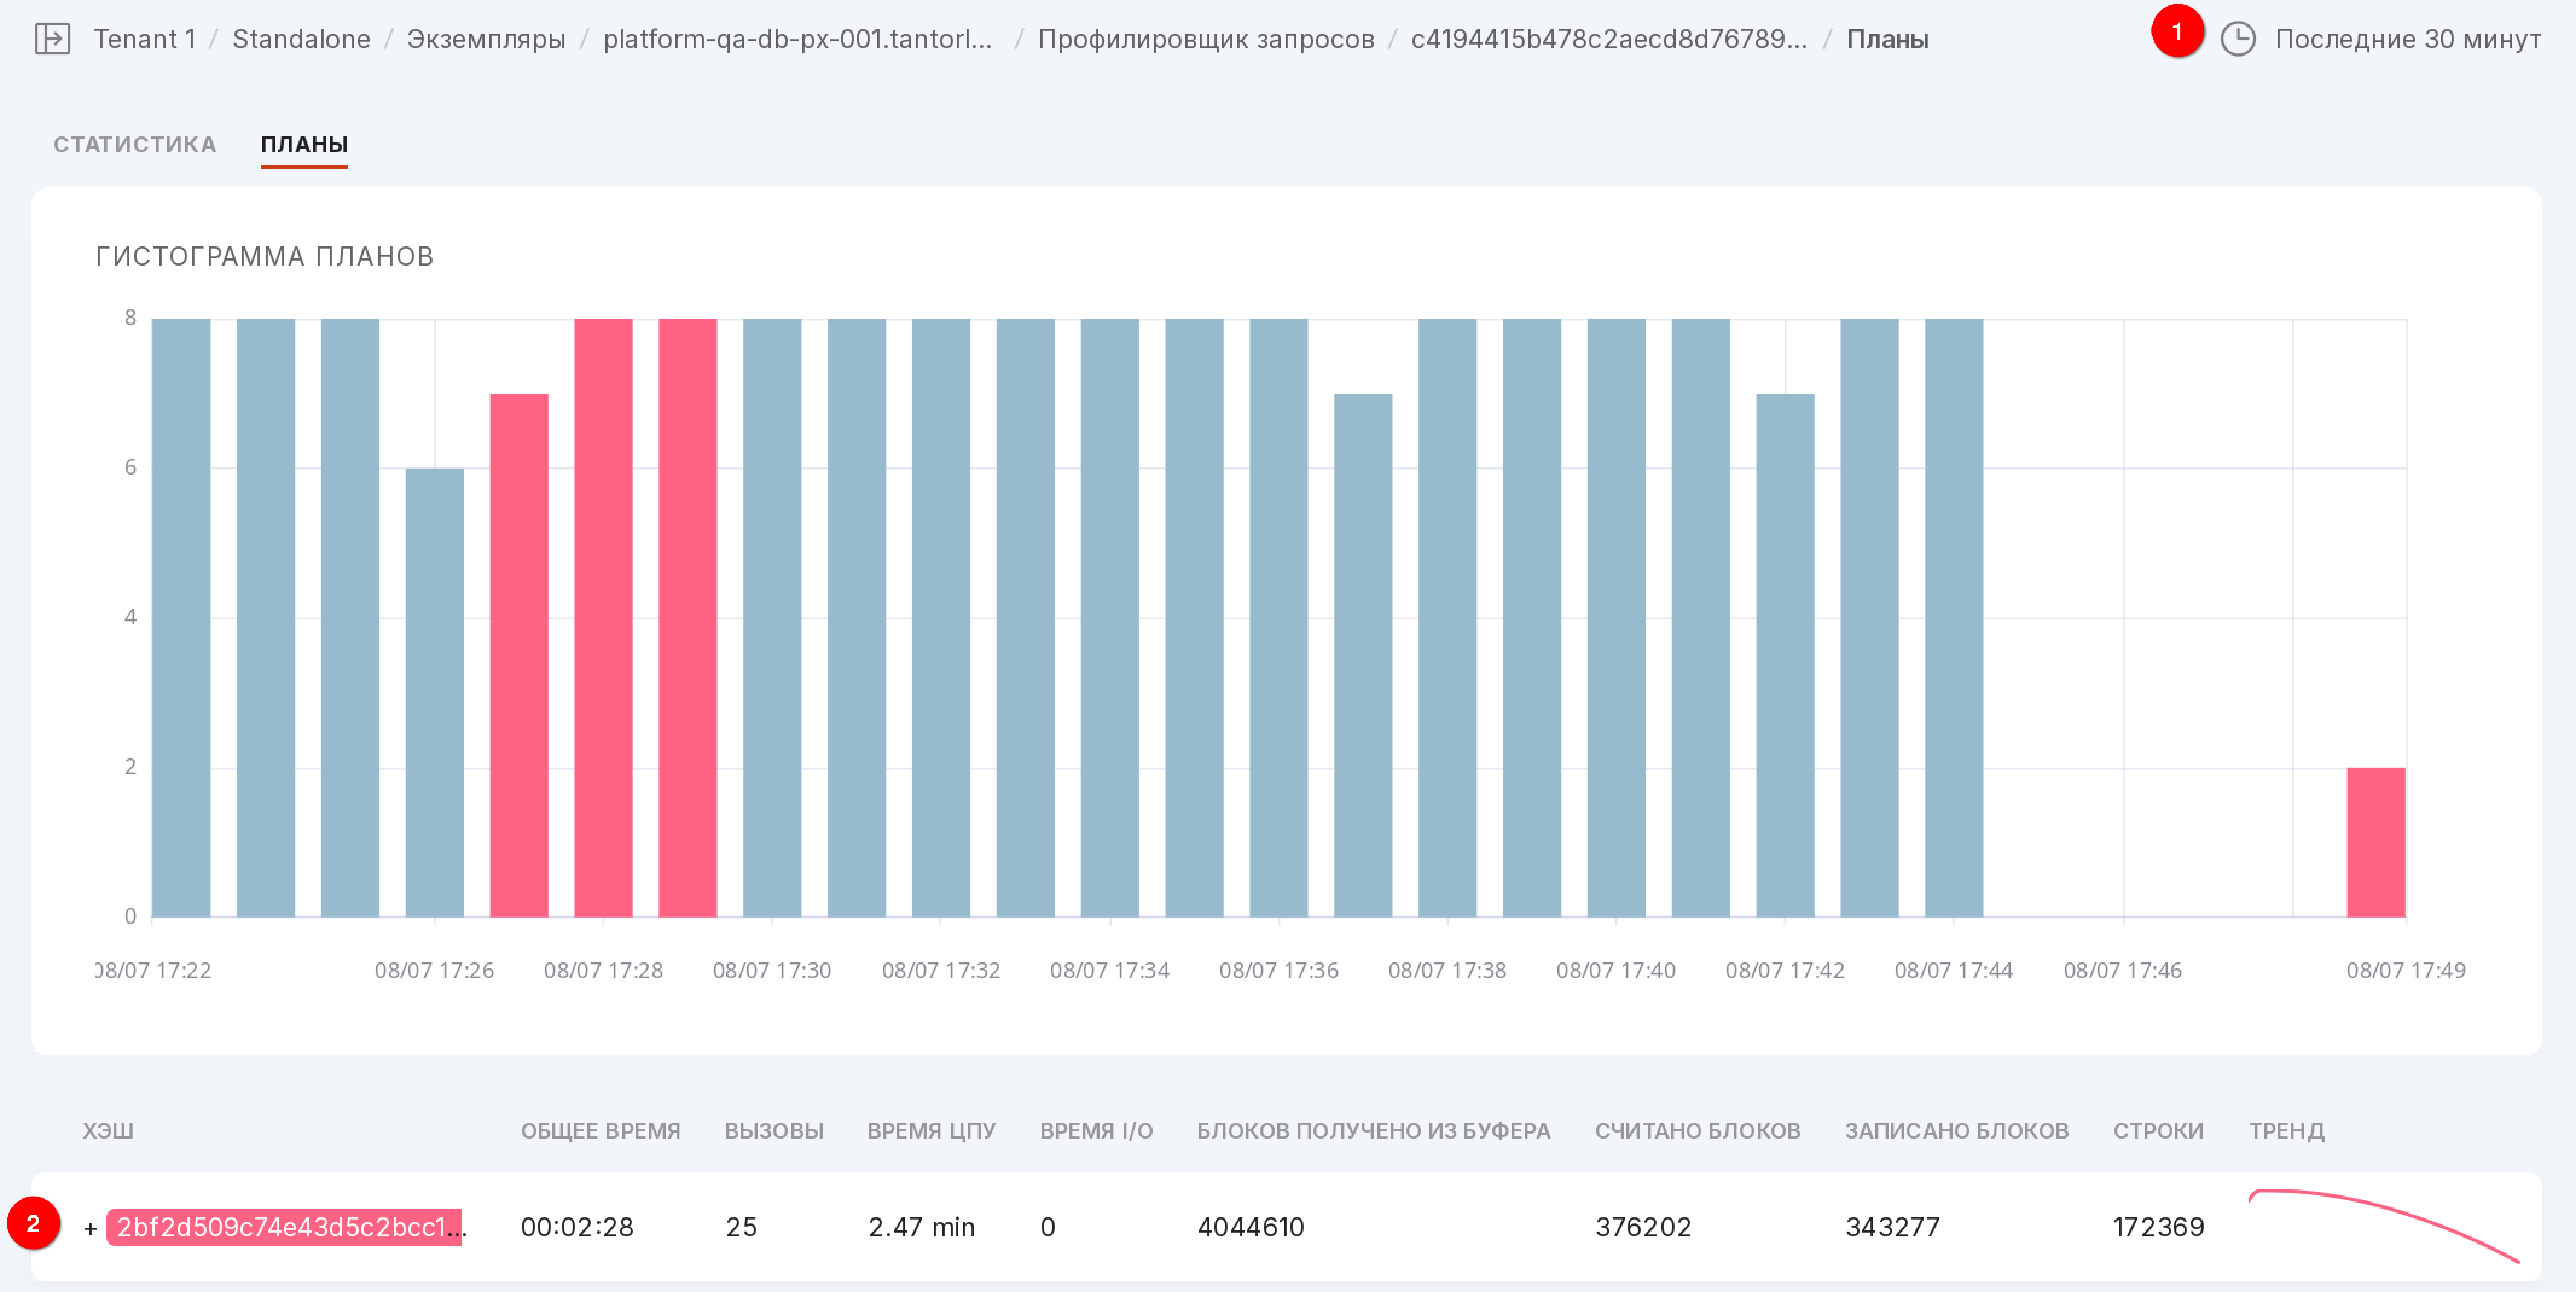The width and height of the screenshot is (2576, 1292).
Task: Open the c4194415b478 query hash breadcrumb
Action: pos(1608,39)
